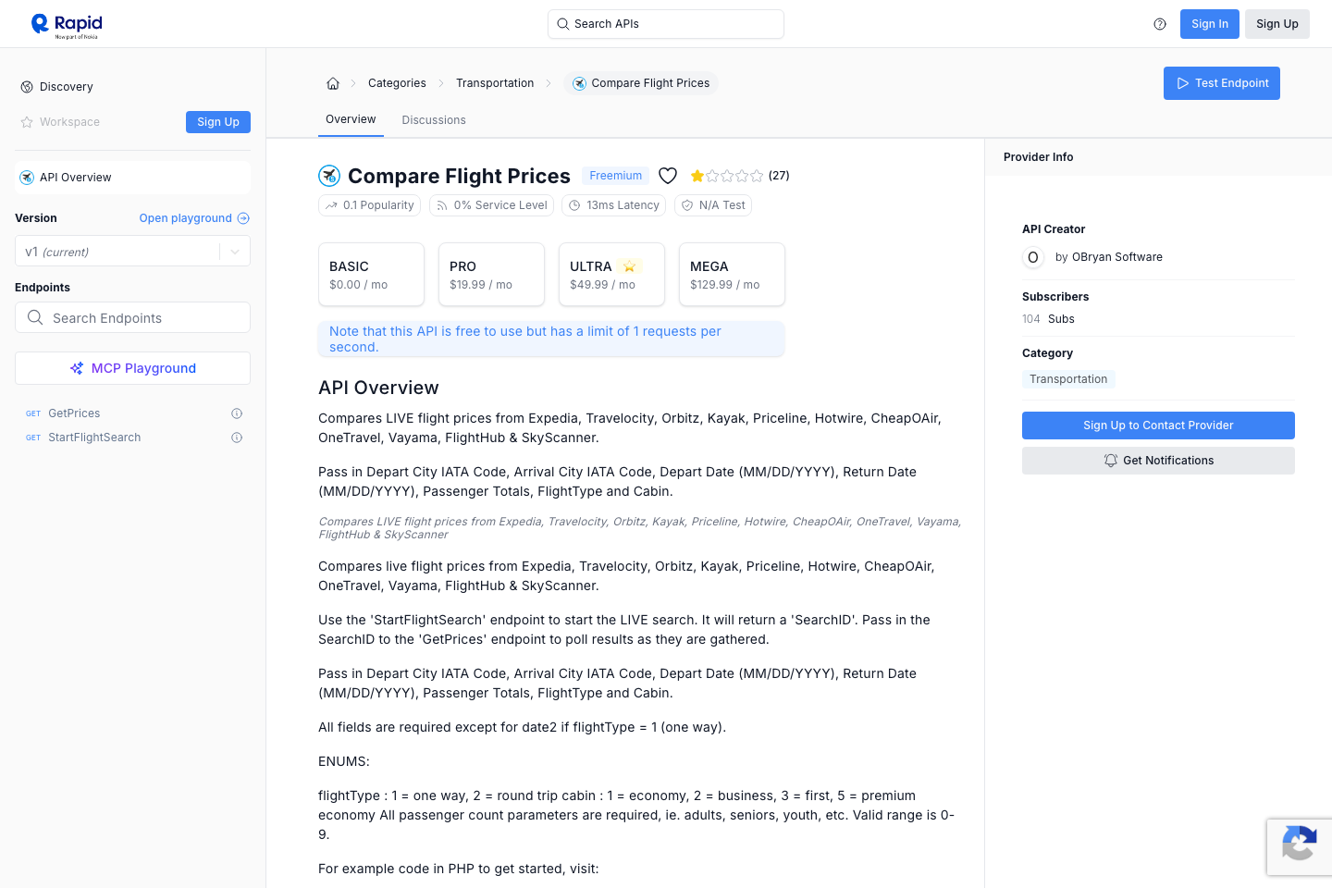Screen dimensions: 1332x888
Task: Click the Test Endpoint button
Action: (x=1222, y=82)
